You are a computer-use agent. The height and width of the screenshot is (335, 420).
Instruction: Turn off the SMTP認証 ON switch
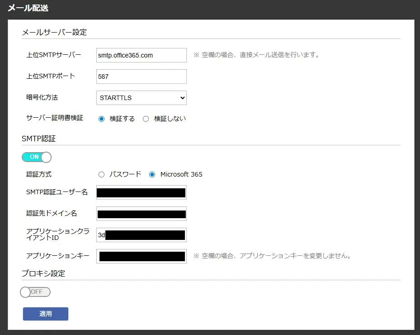pyautogui.click(x=37, y=157)
